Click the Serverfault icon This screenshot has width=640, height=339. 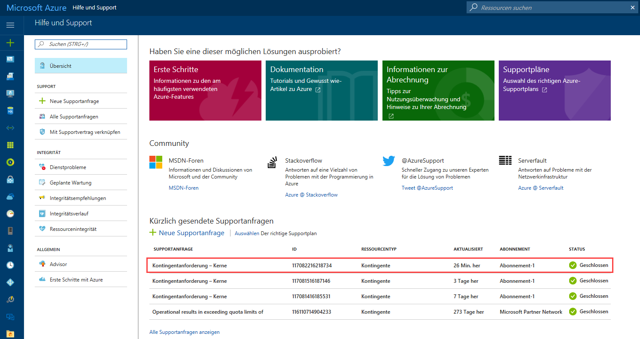505,160
